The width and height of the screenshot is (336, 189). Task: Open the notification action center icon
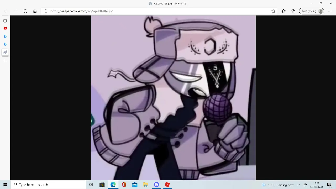pyautogui.click(x=329, y=185)
